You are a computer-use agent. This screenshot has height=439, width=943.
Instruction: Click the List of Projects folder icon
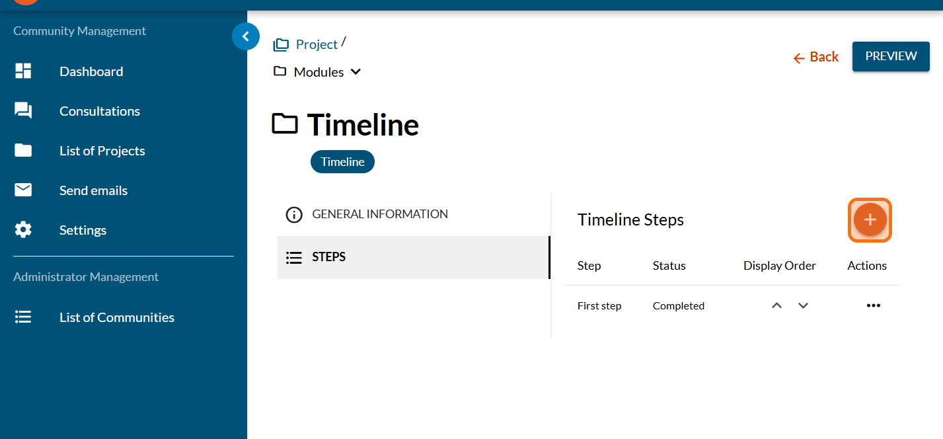[23, 151]
